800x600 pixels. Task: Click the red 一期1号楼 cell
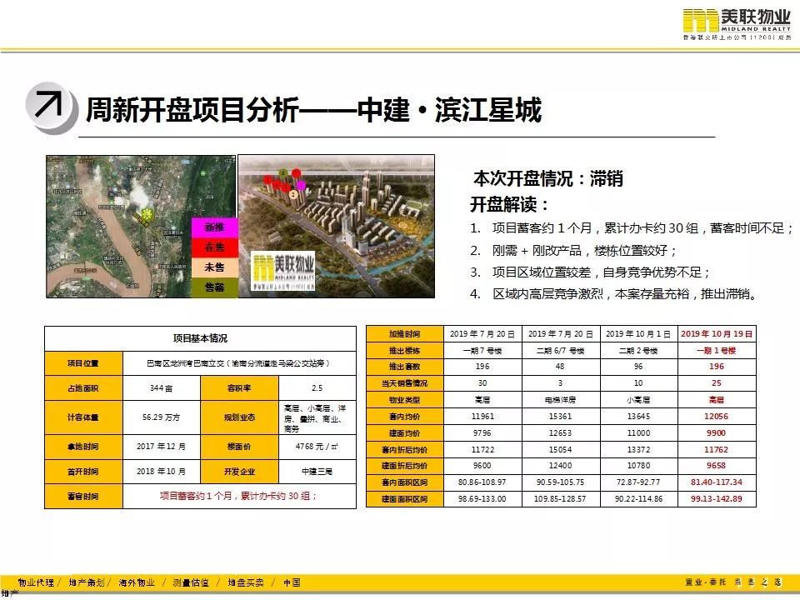(x=717, y=351)
